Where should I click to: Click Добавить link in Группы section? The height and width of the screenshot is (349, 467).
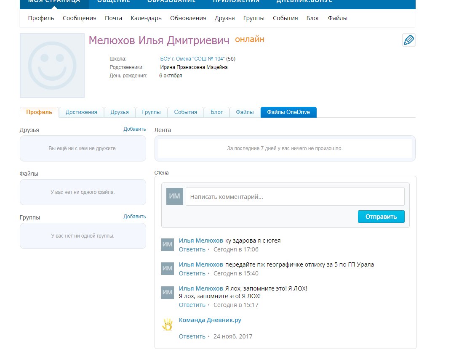[134, 217]
